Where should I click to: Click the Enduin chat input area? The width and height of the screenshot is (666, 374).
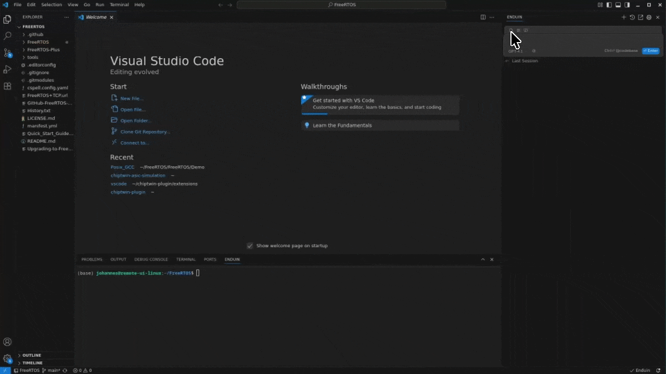click(583, 41)
